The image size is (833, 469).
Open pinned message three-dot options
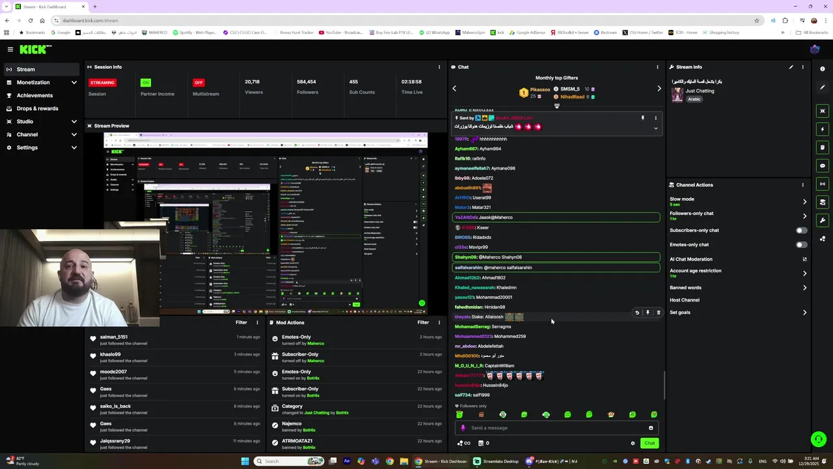pyautogui.click(x=655, y=118)
